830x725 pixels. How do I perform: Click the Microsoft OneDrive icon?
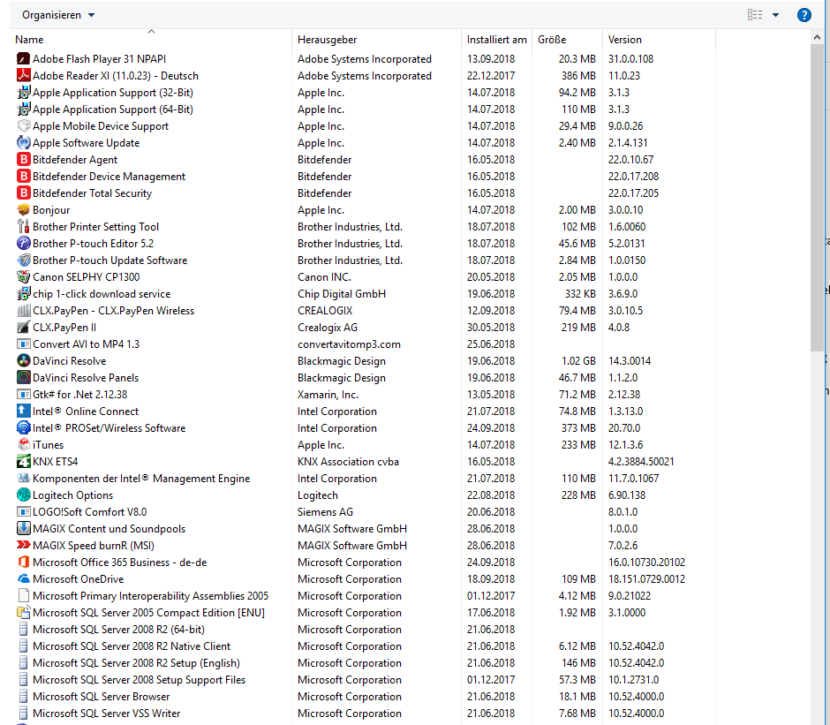point(23,578)
